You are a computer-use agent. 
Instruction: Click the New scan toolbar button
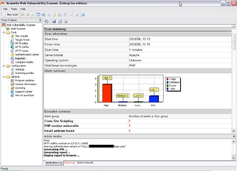[10, 15]
